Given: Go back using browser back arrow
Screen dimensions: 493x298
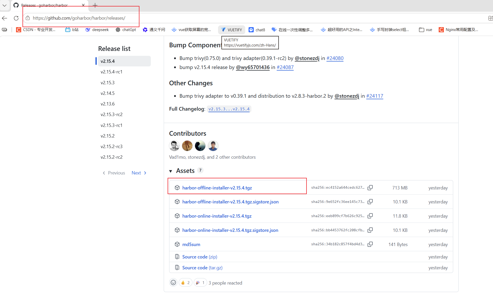Looking at the screenshot, I should point(5,18).
